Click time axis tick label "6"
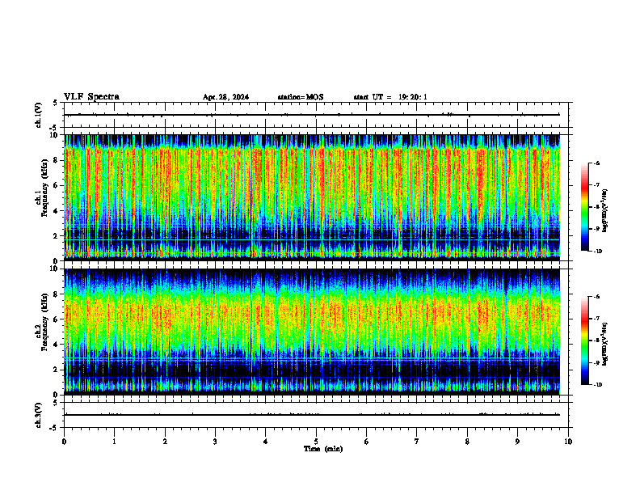 [367, 442]
